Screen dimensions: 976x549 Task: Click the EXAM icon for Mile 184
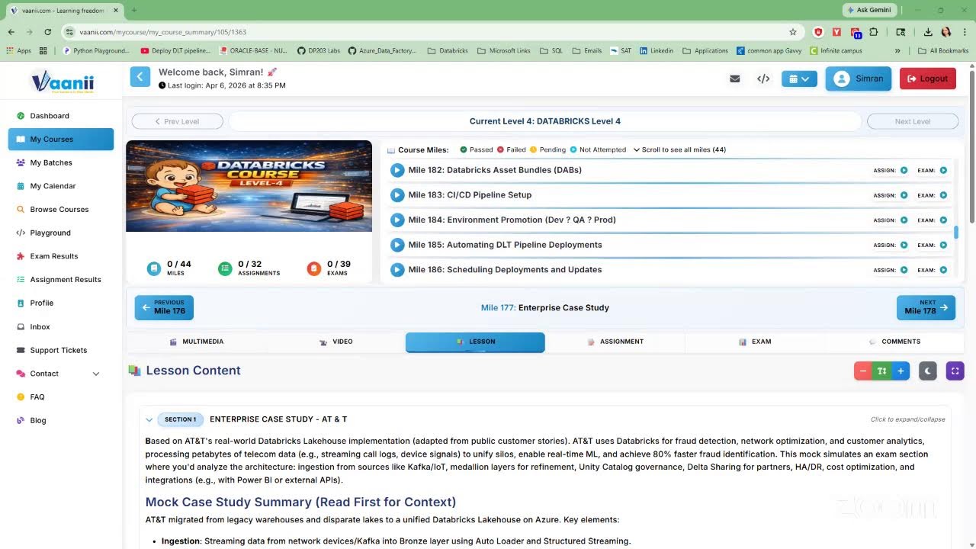coord(943,220)
